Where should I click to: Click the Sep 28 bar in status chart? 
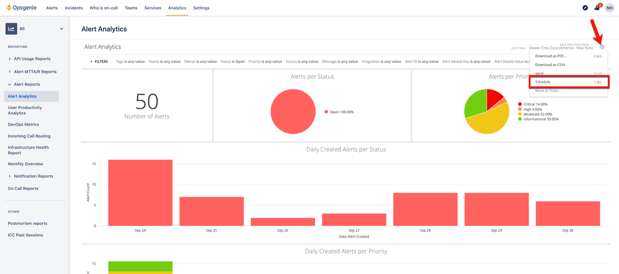(x=425, y=210)
